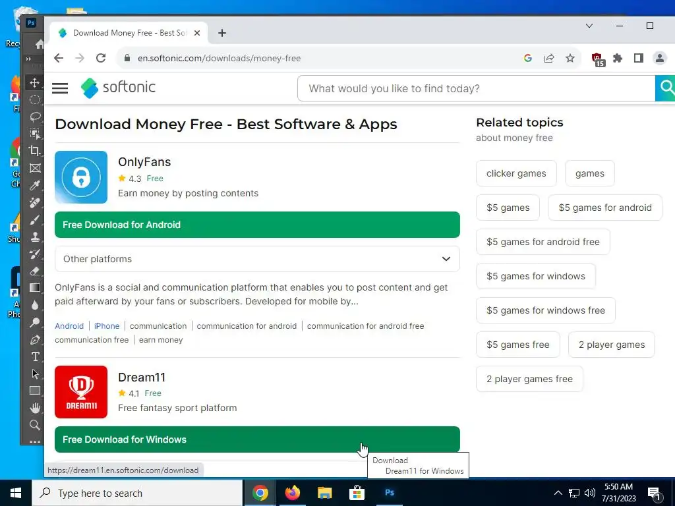Image resolution: width=675 pixels, height=506 pixels.
Task: Click the Softonic search magnifier button
Action: (666, 89)
